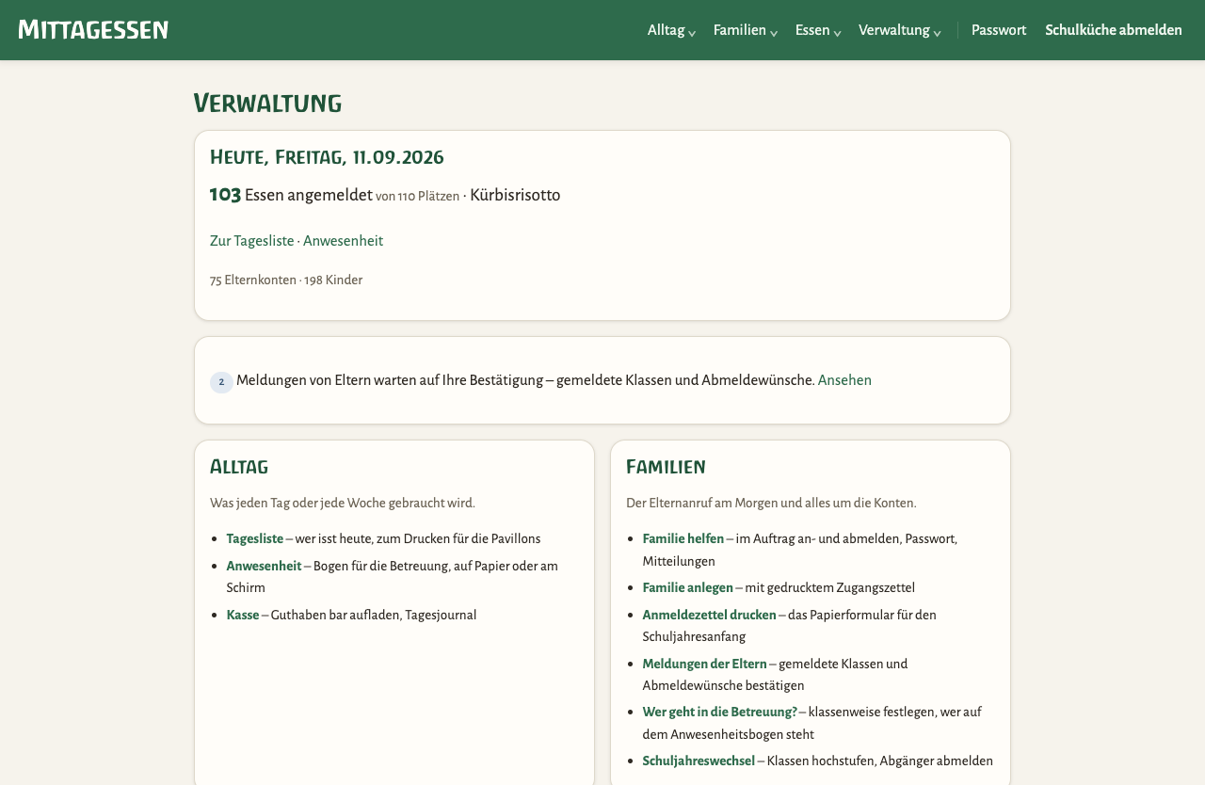Open Anwesenheit link in today's card

[343, 241]
